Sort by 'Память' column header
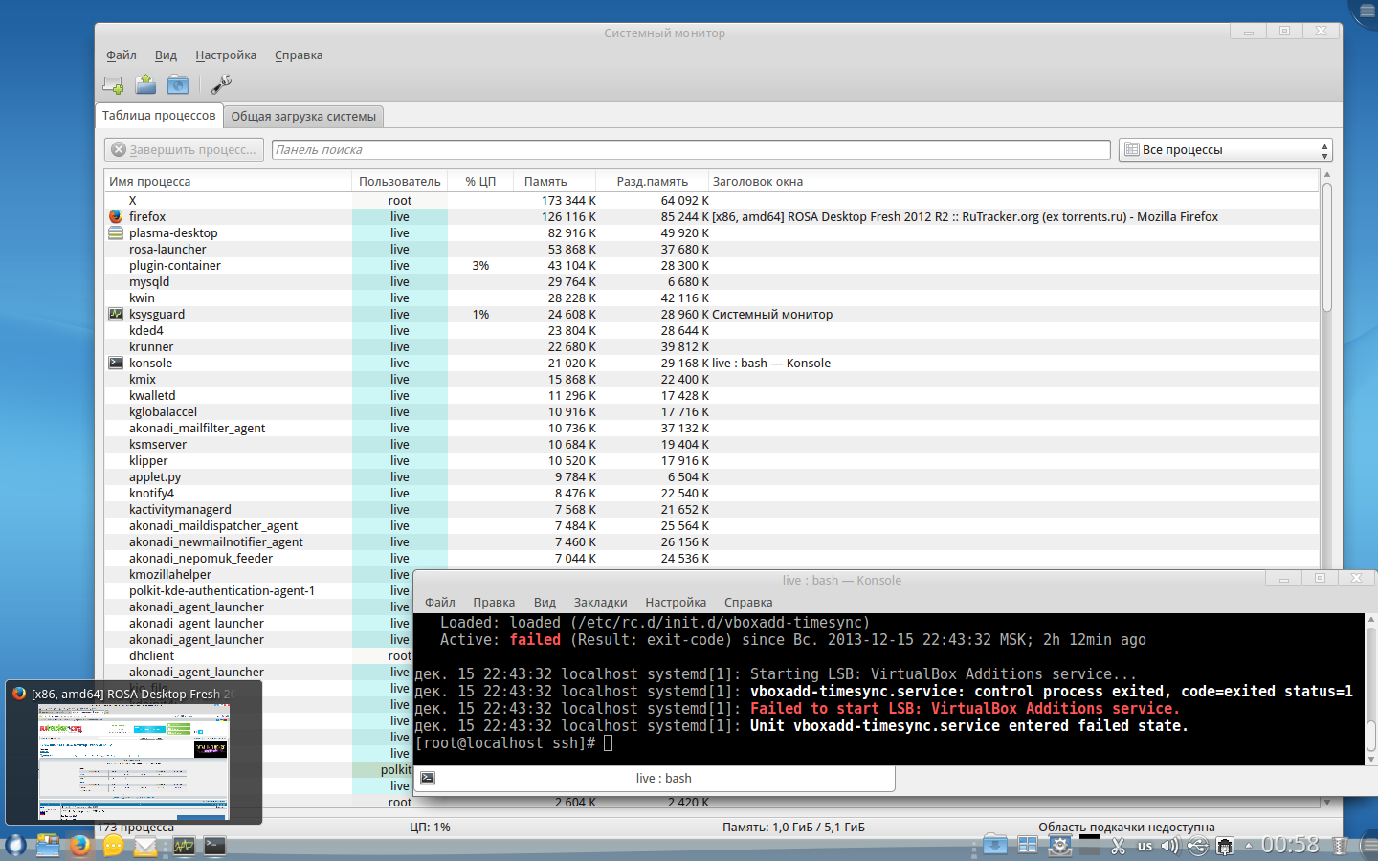The image size is (1378, 861). coord(554,182)
